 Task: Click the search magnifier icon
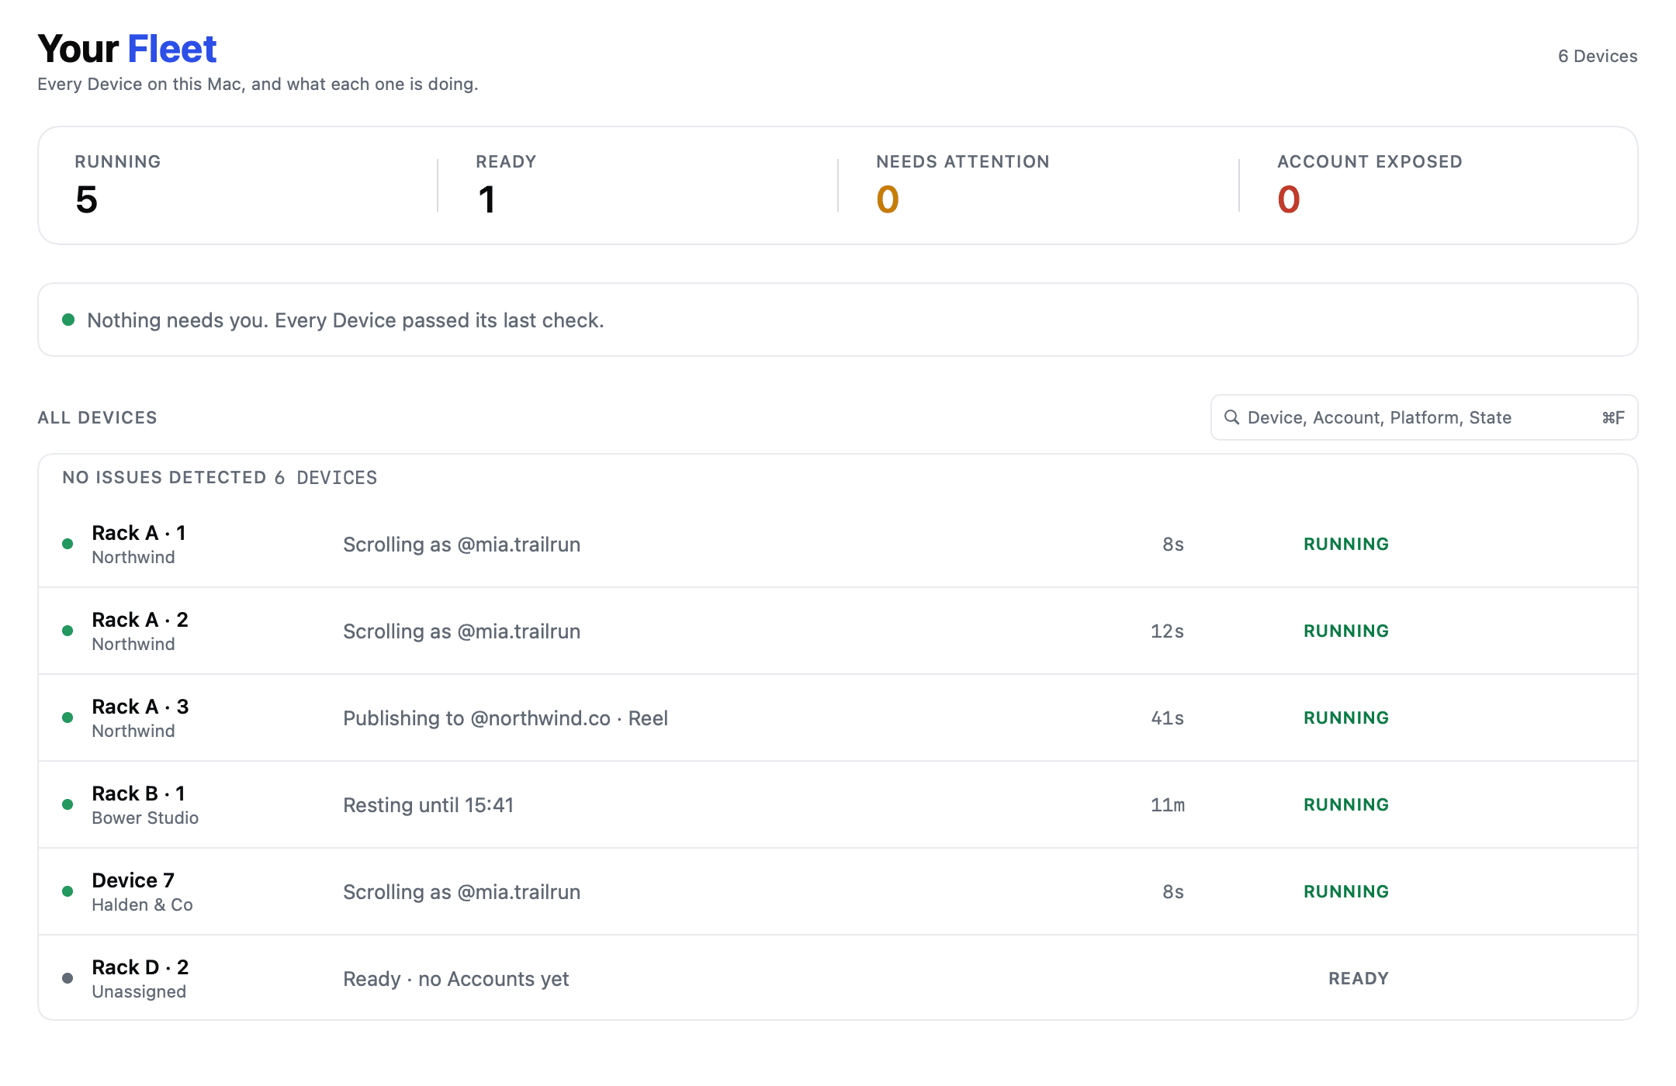[x=1231, y=417]
